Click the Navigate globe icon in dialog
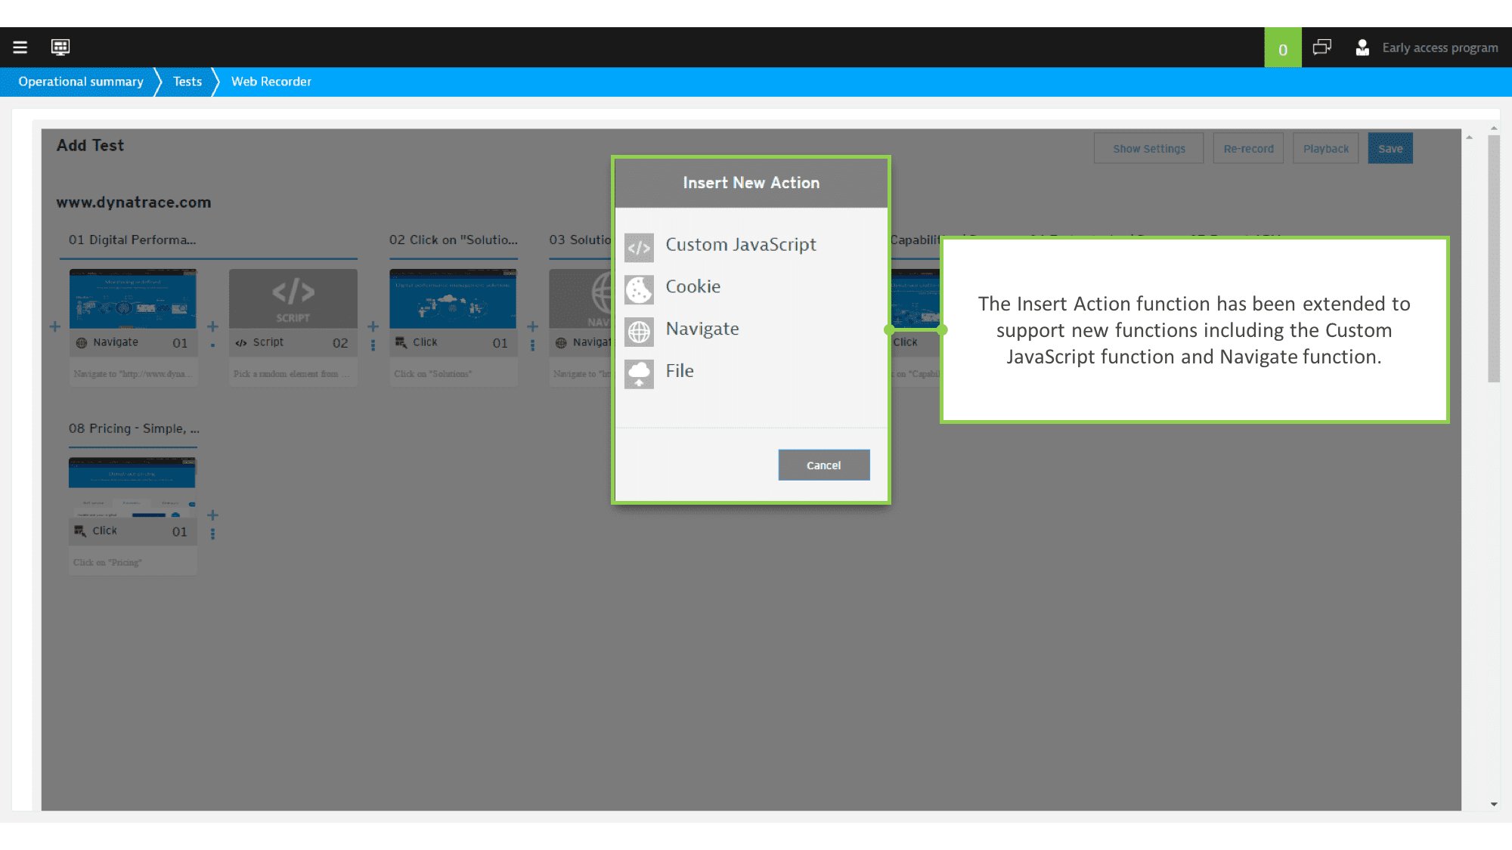The width and height of the screenshot is (1512, 850). [x=639, y=332]
